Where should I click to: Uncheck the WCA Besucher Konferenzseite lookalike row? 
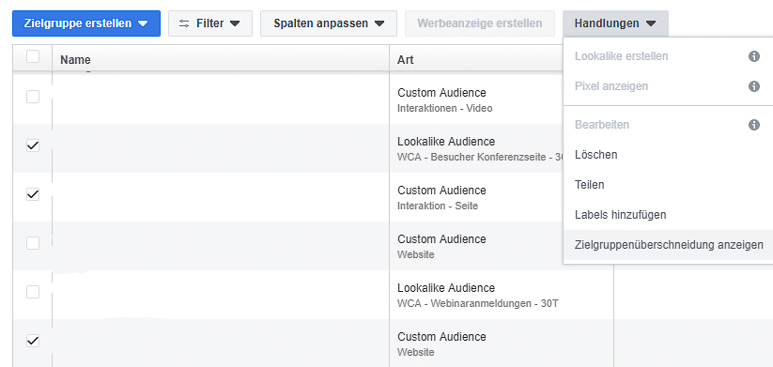tap(33, 145)
